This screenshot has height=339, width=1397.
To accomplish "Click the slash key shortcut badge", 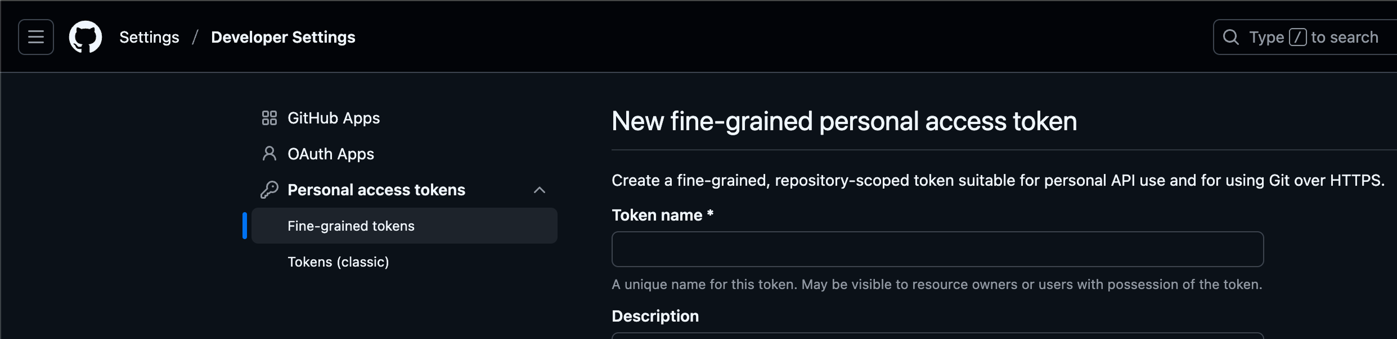I will pos(1297,37).
